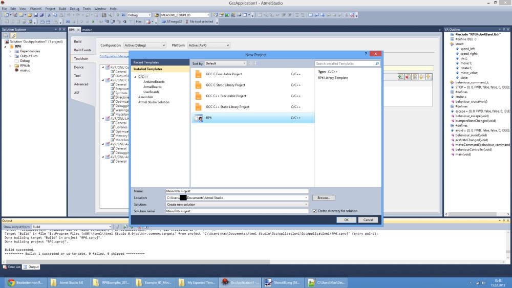Click the Hex display toolbar button

(139, 22)
